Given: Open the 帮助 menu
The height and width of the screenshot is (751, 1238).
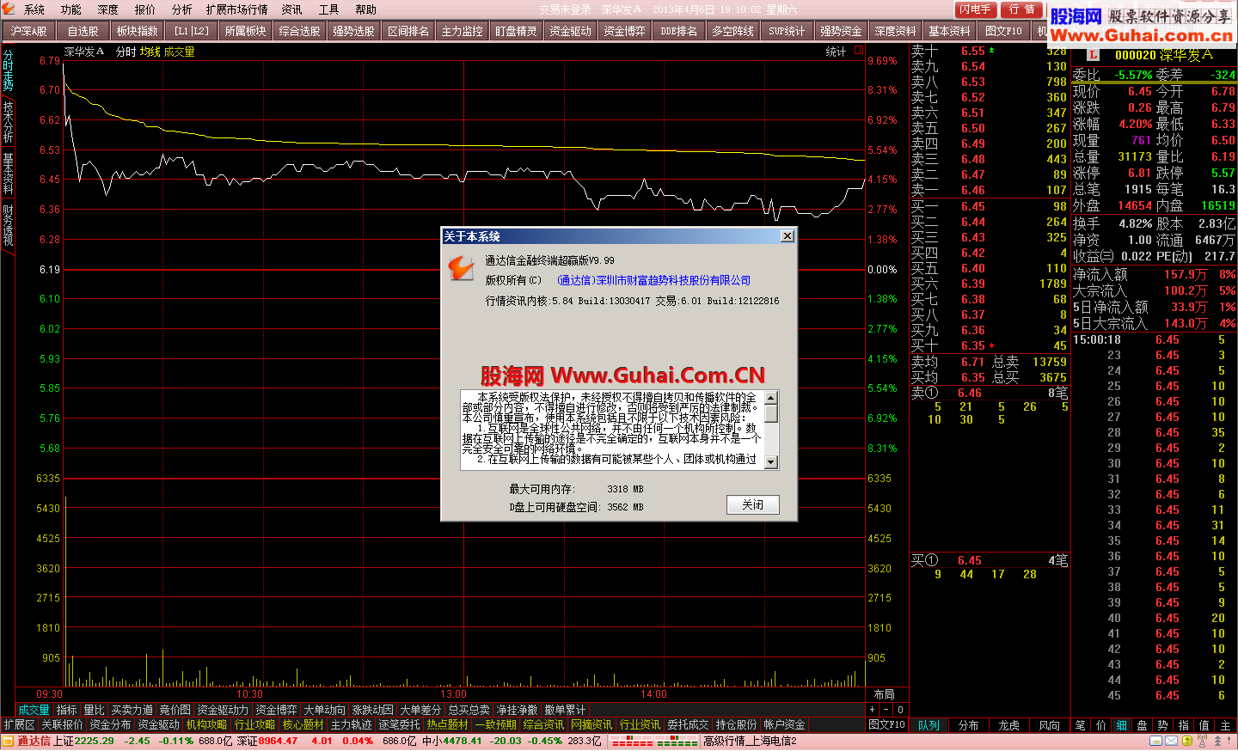Looking at the screenshot, I should [366, 9].
